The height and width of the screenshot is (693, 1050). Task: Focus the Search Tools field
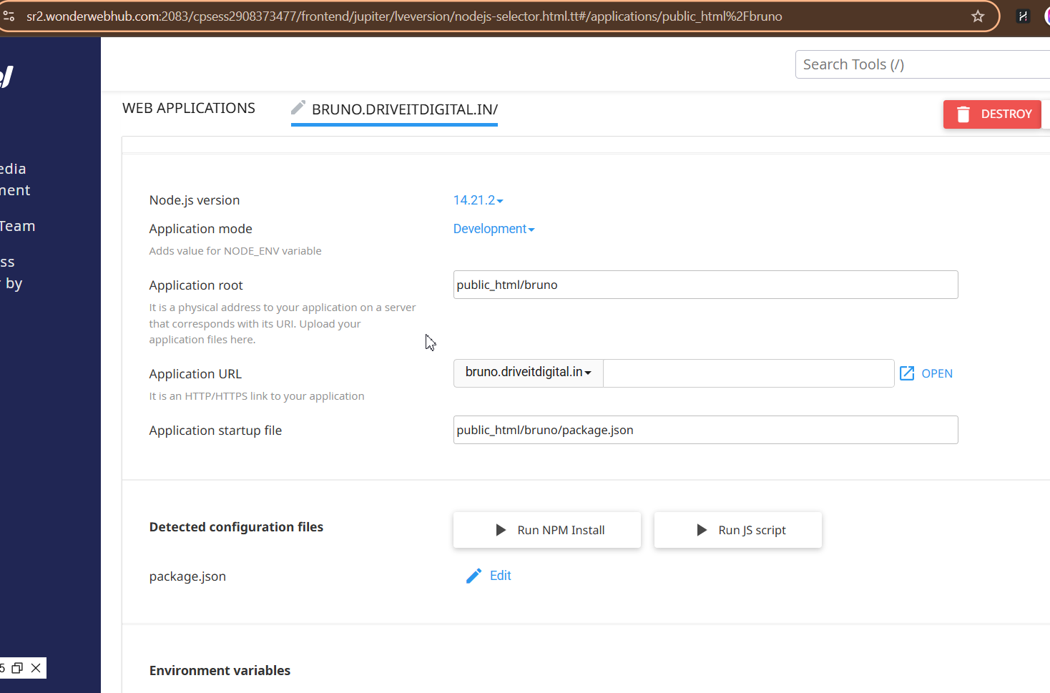(x=923, y=64)
